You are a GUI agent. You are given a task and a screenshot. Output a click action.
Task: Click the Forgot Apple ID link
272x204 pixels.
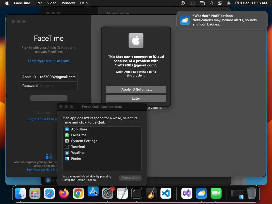click(42, 119)
